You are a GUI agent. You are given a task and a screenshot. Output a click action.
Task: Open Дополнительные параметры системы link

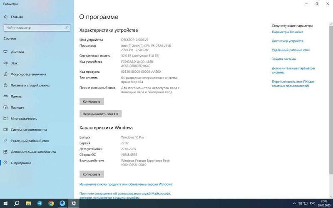[293, 70]
